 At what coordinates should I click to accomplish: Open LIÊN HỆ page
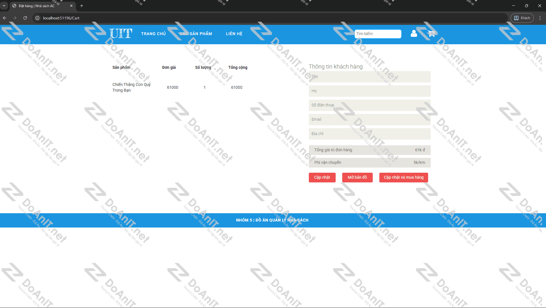coord(234,34)
